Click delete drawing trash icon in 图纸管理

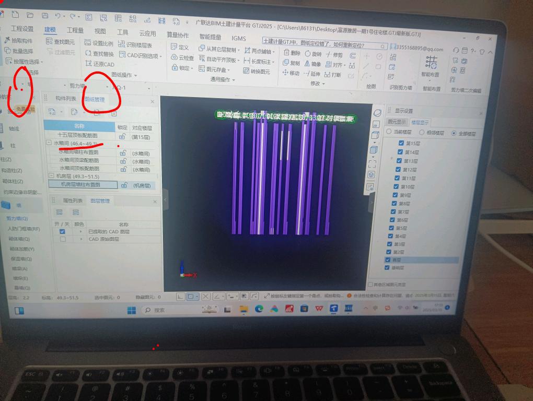click(114, 113)
